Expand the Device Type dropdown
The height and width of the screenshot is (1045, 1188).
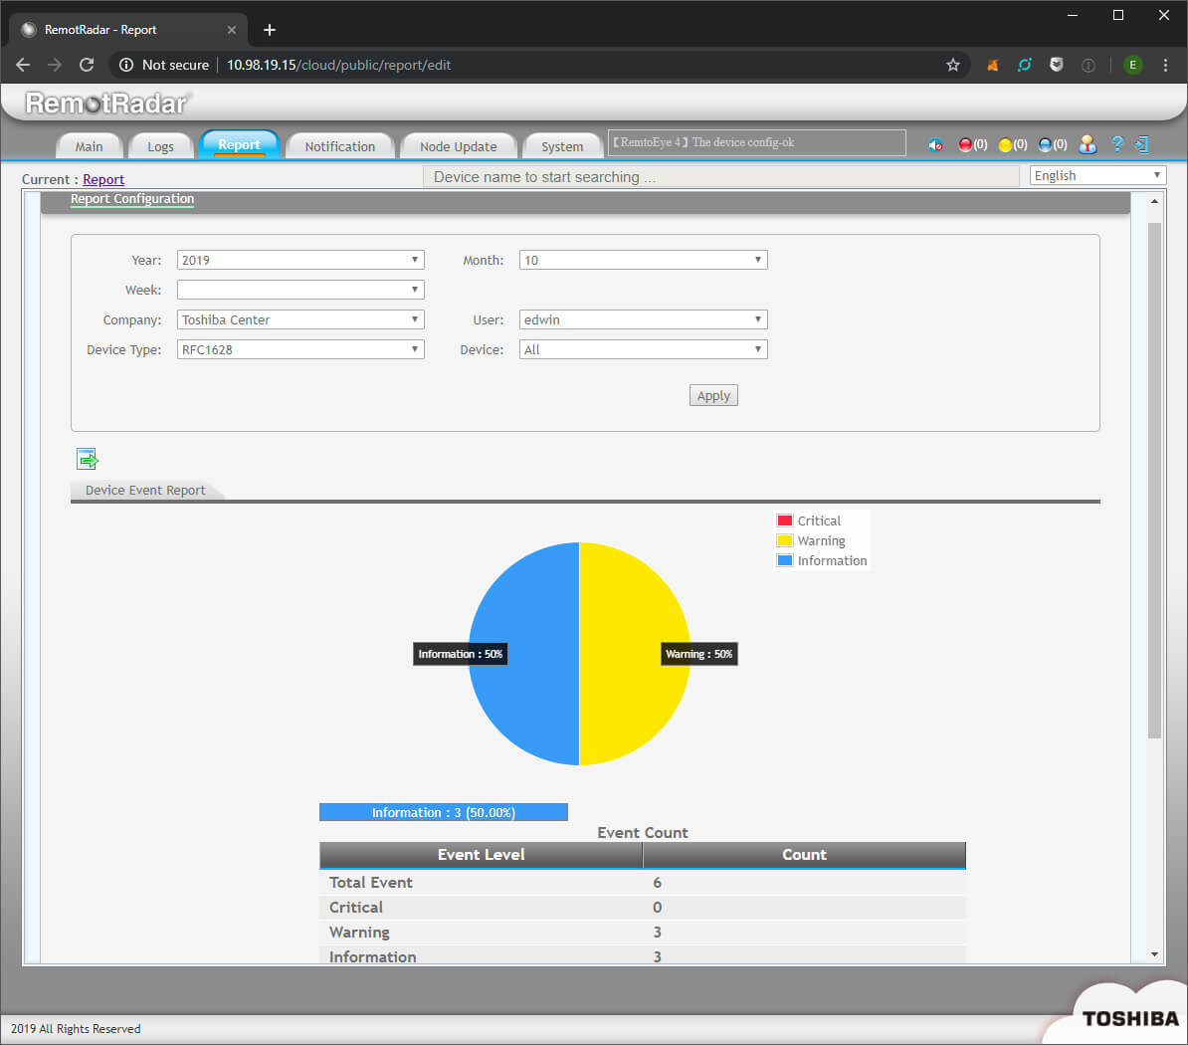[300, 349]
